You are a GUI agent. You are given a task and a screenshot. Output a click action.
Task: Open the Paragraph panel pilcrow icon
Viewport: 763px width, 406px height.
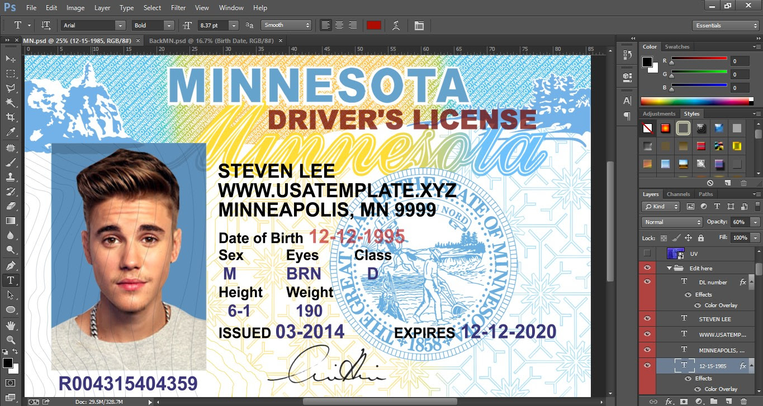click(x=627, y=116)
